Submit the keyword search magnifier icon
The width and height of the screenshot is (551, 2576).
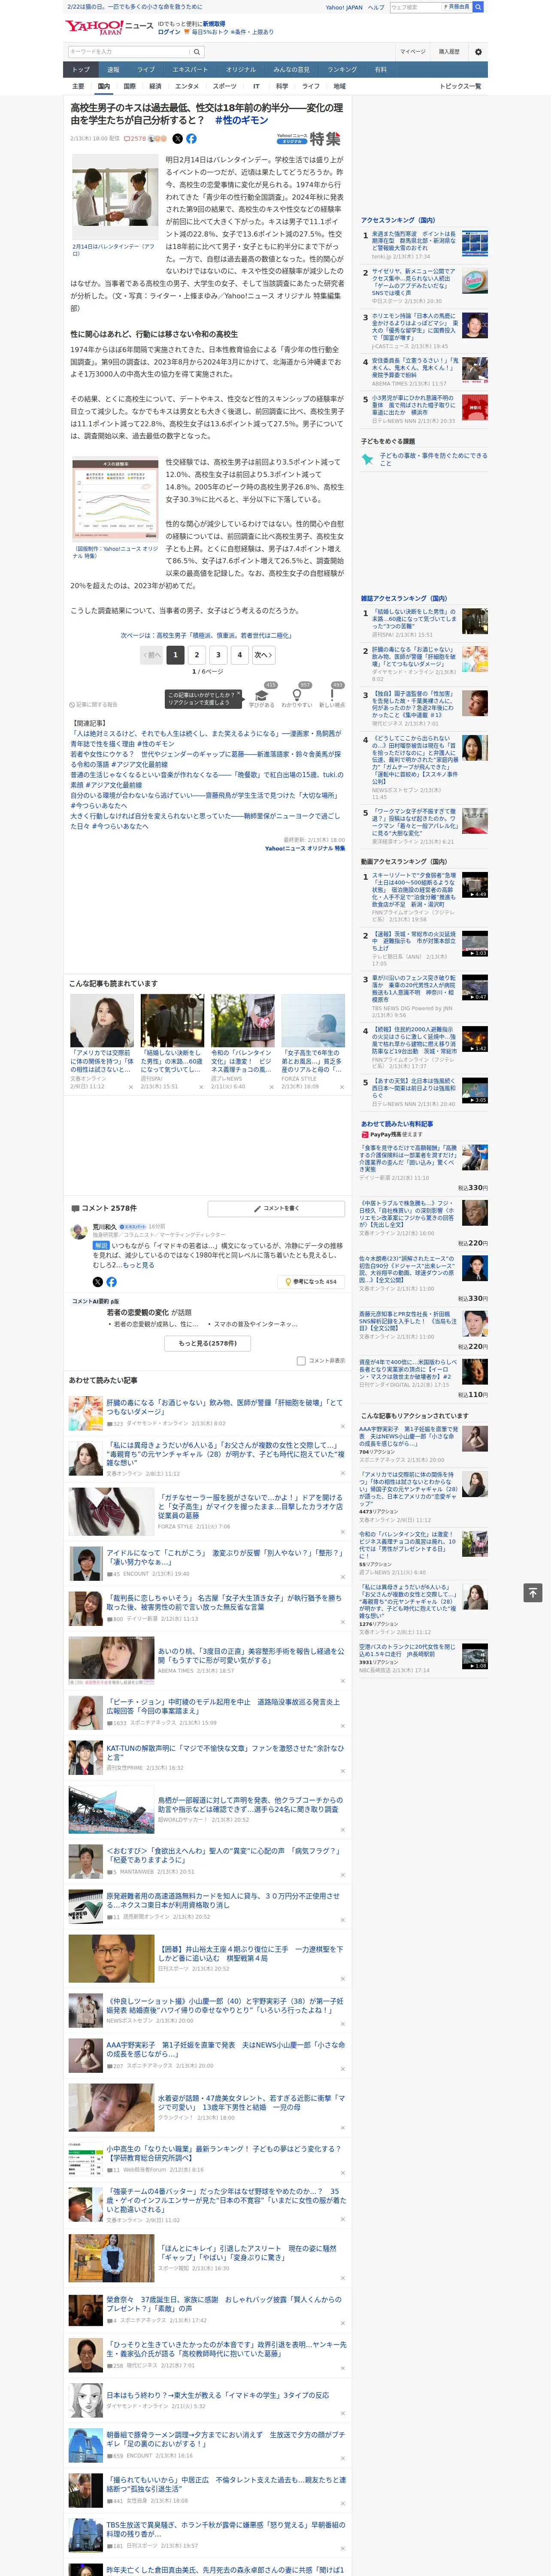tap(197, 51)
